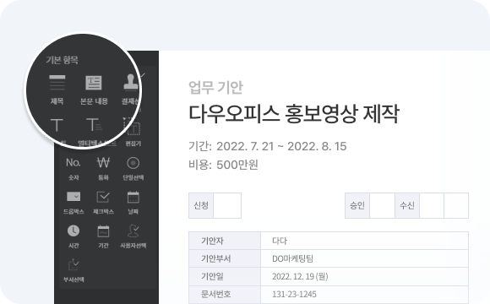This screenshot has width=490, height=304.
Task: Add the 사용자선택 user select item
Action: (x=133, y=236)
